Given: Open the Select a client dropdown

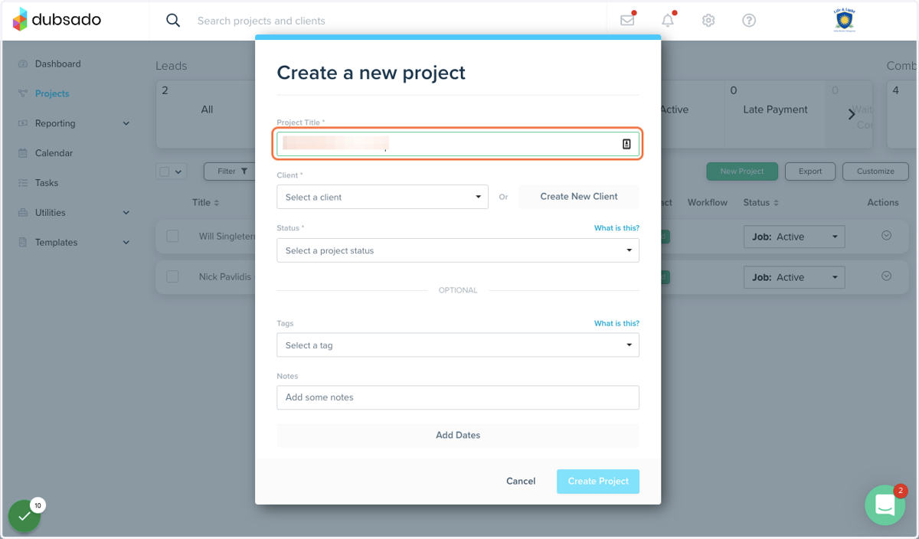Looking at the screenshot, I should click(382, 197).
